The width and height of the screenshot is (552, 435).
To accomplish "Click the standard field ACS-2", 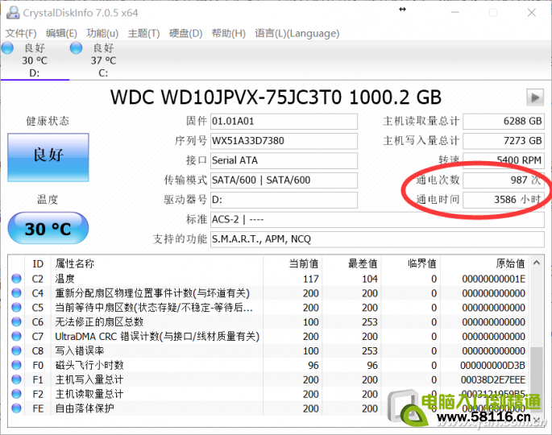I will (x=377, y=220).
